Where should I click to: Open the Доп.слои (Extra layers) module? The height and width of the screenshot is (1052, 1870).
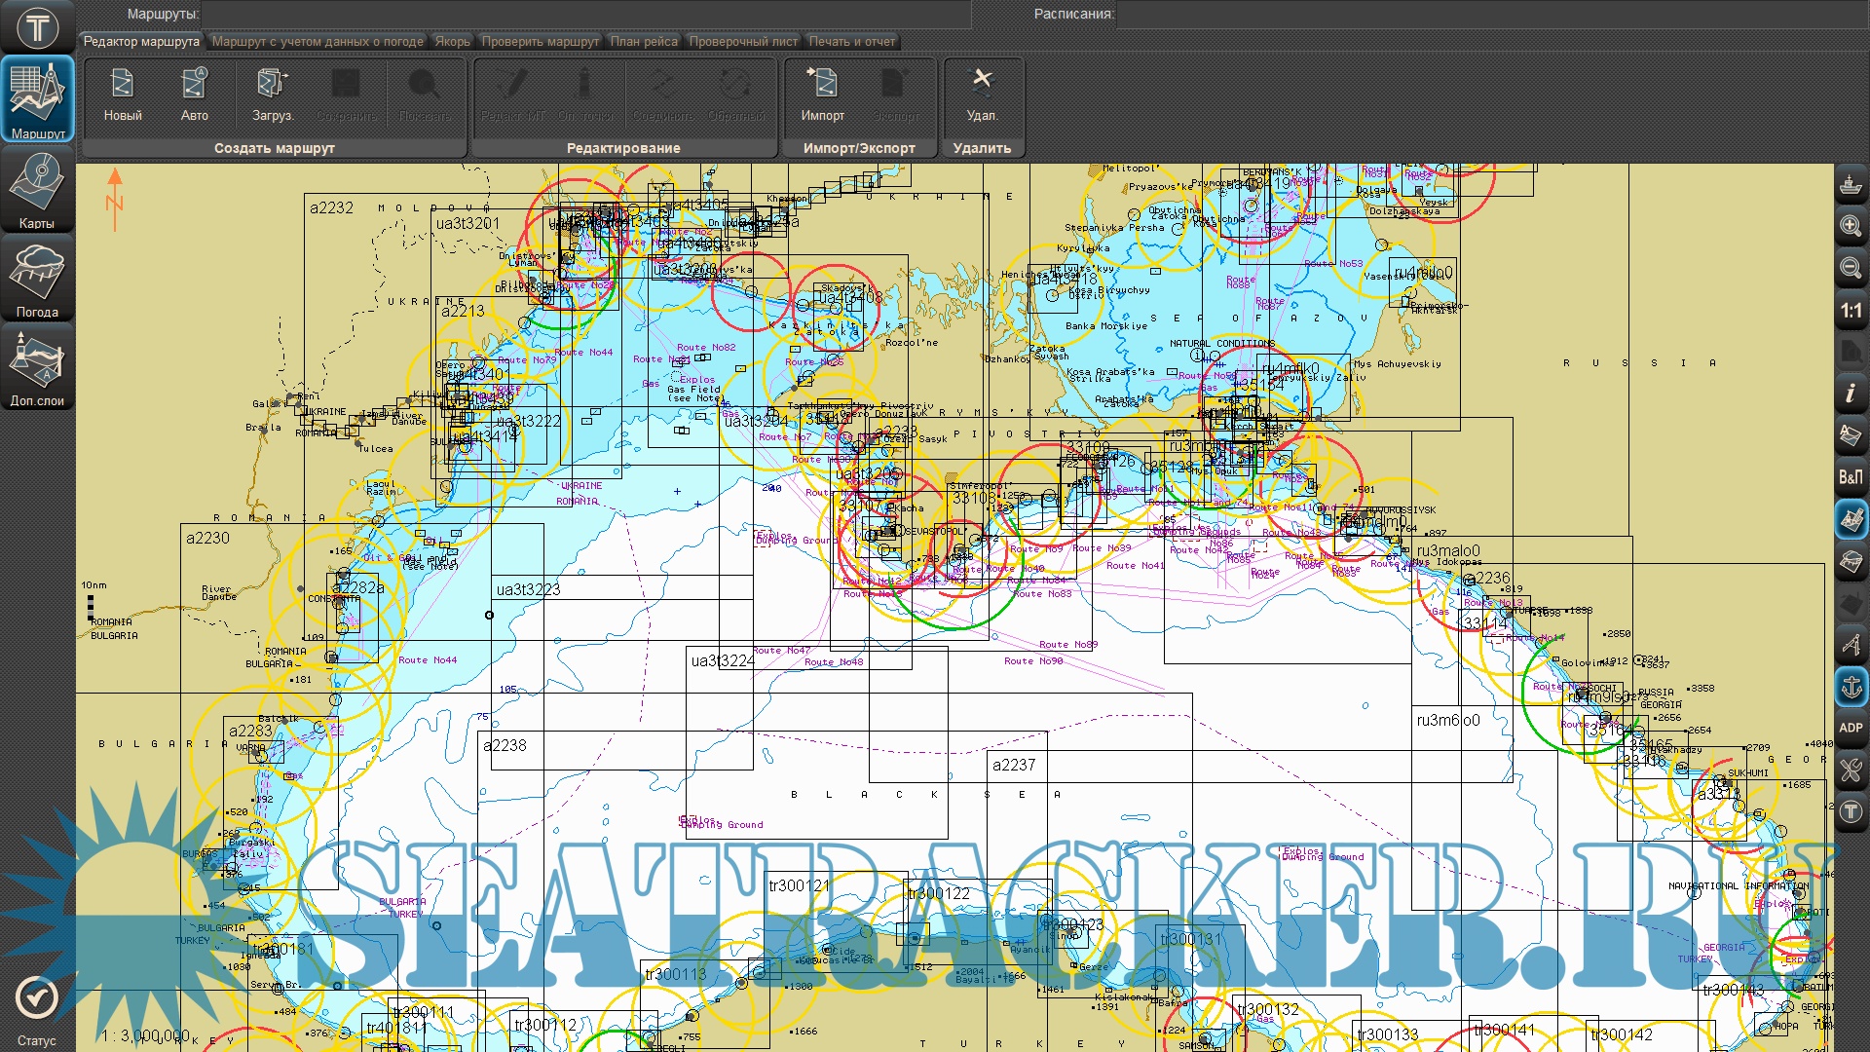37,367
